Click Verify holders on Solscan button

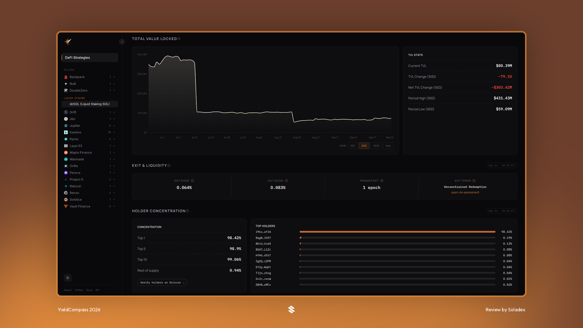click(x=162, y=283)
